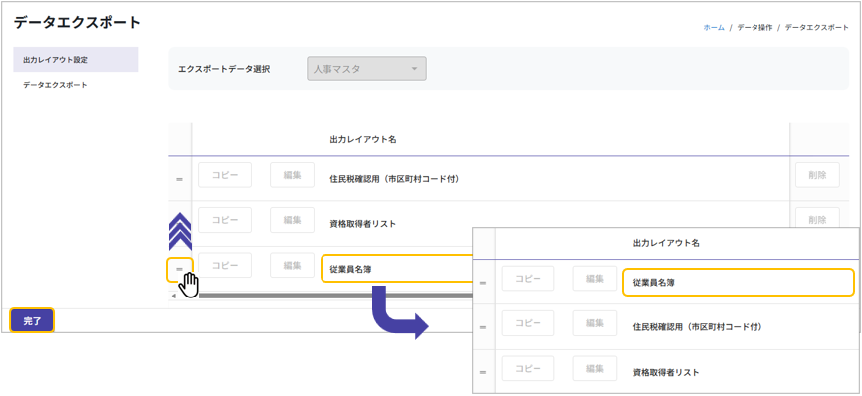Click 資格取得者リスト name in main table
862x396 pixels.
(363, 224)
